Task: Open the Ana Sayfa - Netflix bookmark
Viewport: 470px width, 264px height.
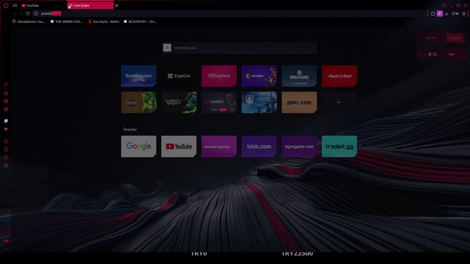Action: pos(104,22)
